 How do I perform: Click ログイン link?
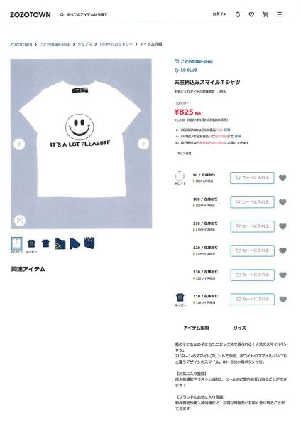coord(219,14)
